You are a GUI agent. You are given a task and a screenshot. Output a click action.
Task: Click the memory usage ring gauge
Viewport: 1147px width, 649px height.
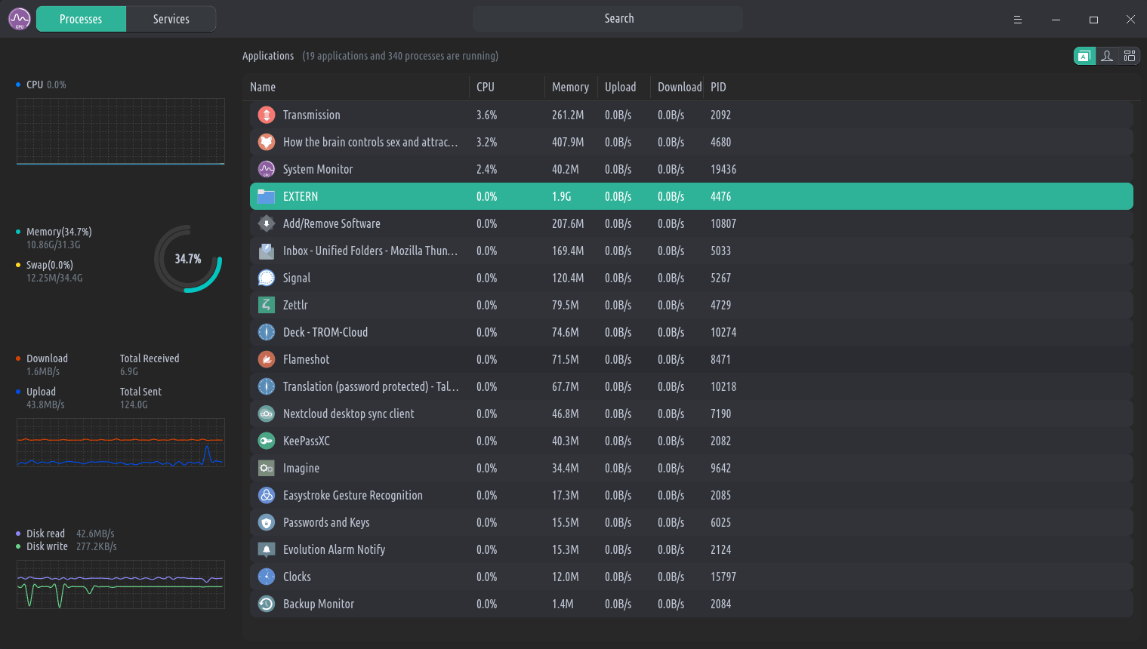coord(188,259)
